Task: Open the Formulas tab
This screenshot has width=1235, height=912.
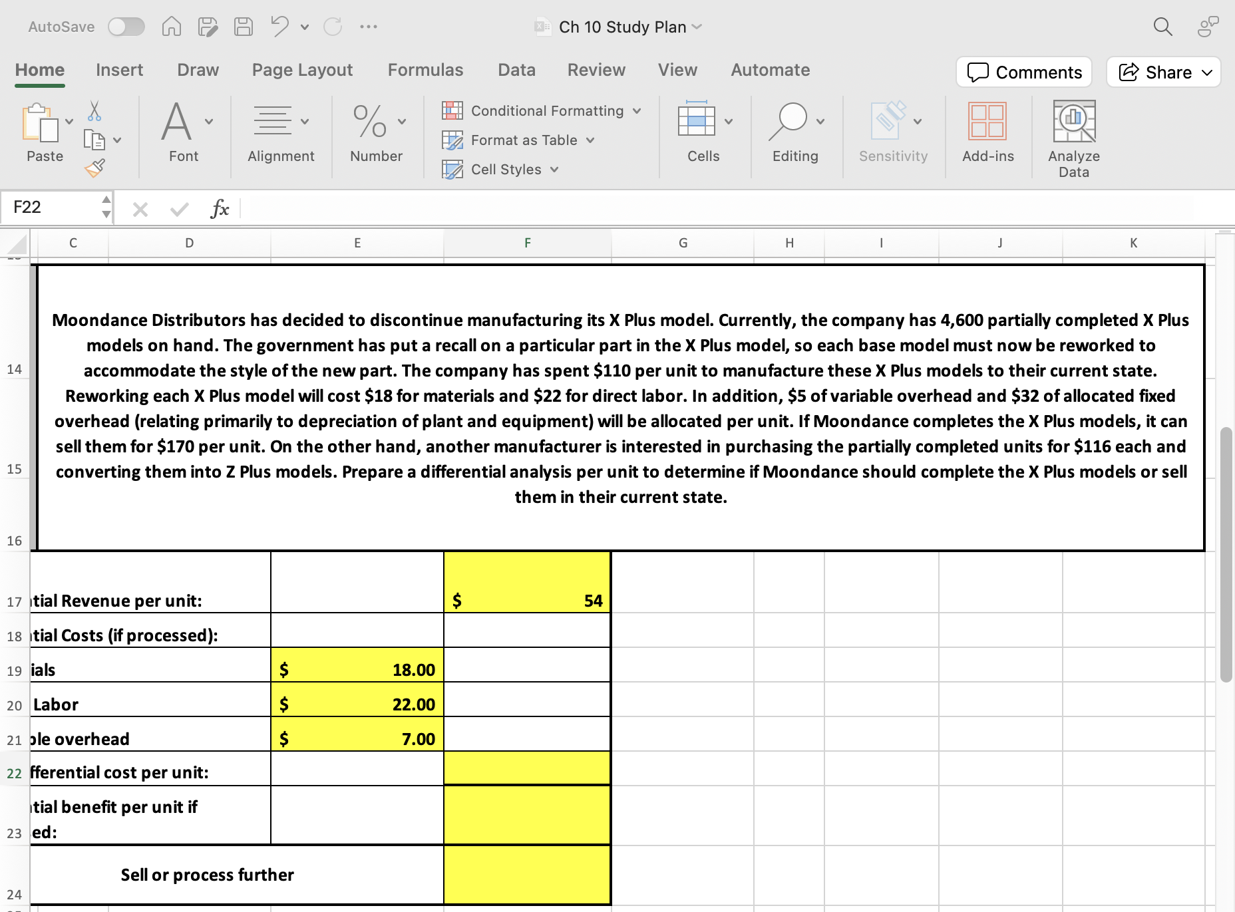Action: (x=426, y=70)
